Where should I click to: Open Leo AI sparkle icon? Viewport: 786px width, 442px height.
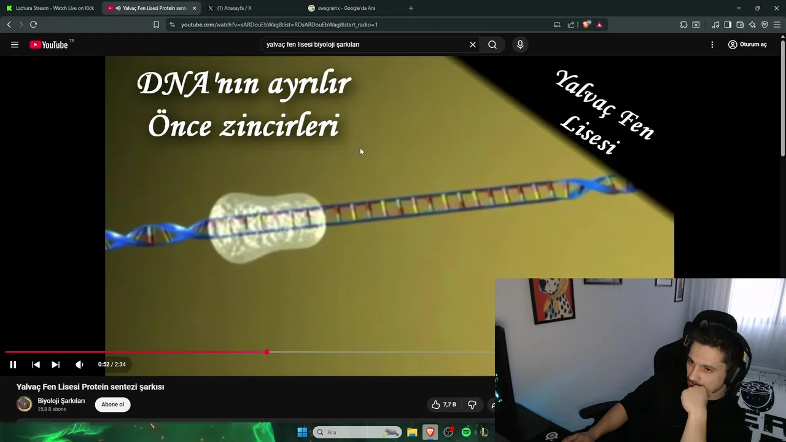coord(752,25)
